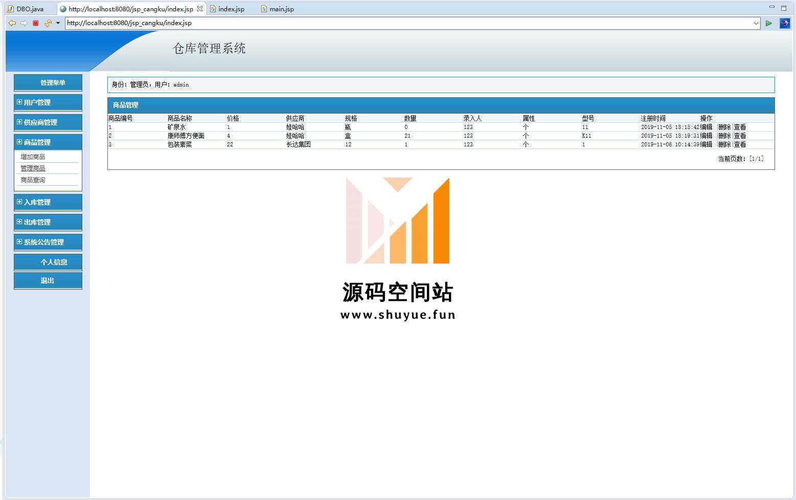
Task: Click the 康师傅方便面 product name cell
Action: click(x=186, y=136)
